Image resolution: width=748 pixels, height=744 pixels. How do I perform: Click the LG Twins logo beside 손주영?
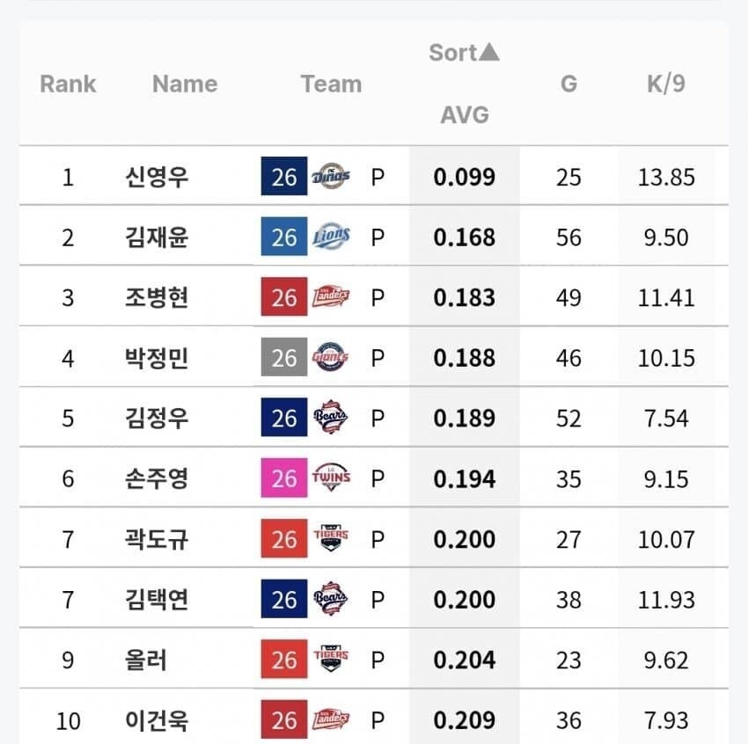(331, 478)
